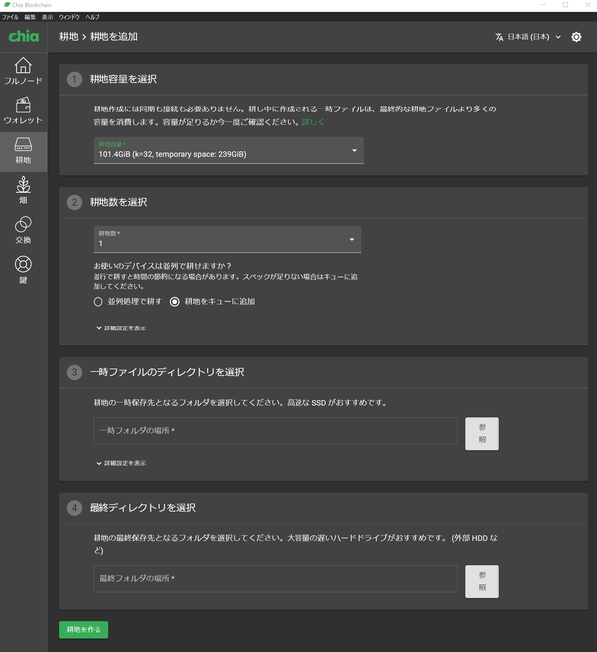Open the 耕地数 plot count dropdown
Screen dimensions: 597x652
(x=227, y=239)
